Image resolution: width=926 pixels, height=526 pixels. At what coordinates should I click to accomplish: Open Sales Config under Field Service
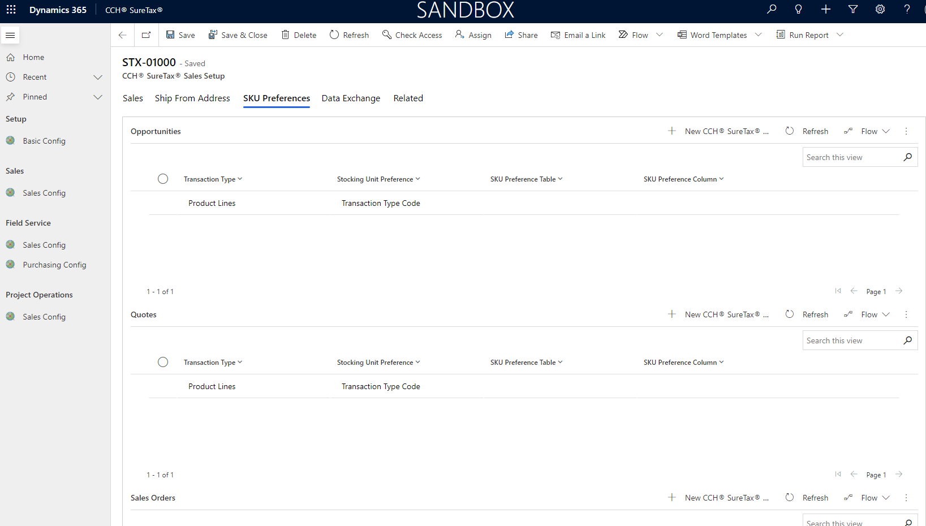tap(44, 245)
